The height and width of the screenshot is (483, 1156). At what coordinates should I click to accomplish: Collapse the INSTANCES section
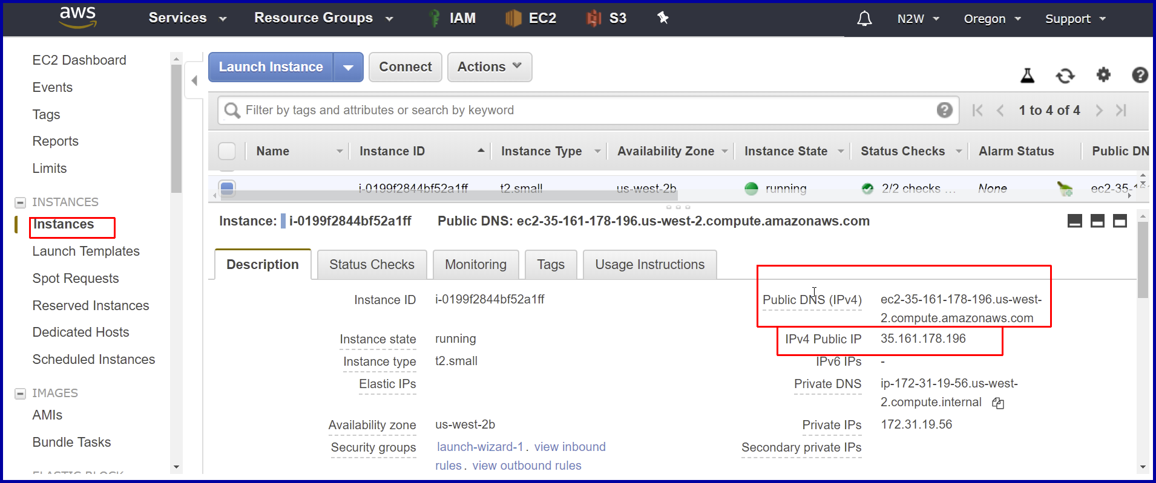click(20, 203)
